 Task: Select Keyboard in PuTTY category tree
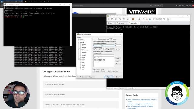[x=84, y=44]
